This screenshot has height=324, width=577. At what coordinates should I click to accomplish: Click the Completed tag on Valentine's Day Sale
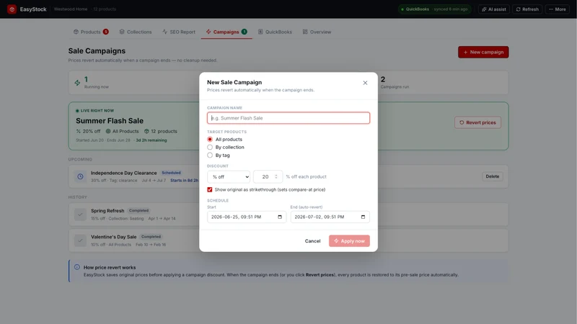point(151,237)
